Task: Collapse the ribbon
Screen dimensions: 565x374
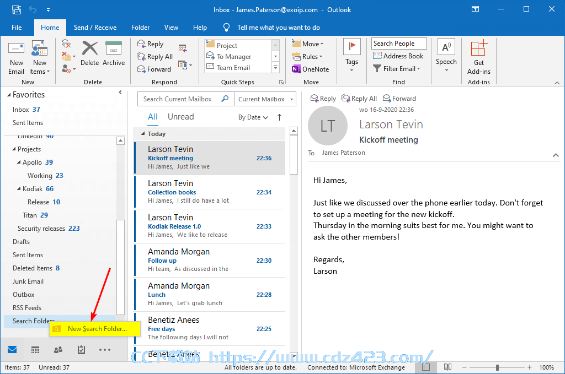Action: point(557,83)
